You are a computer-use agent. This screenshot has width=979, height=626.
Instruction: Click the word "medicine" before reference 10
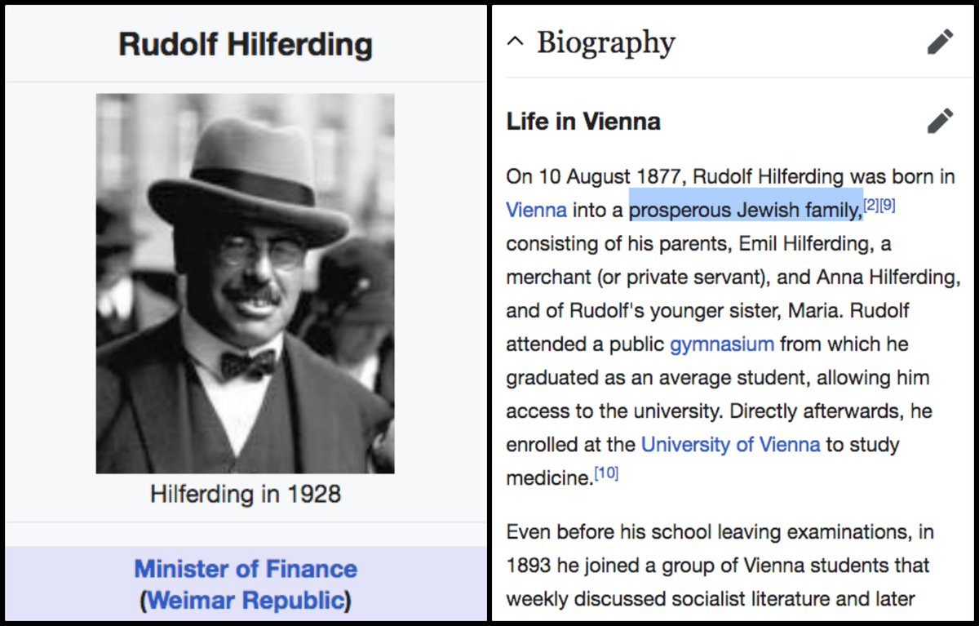(547, 478)
